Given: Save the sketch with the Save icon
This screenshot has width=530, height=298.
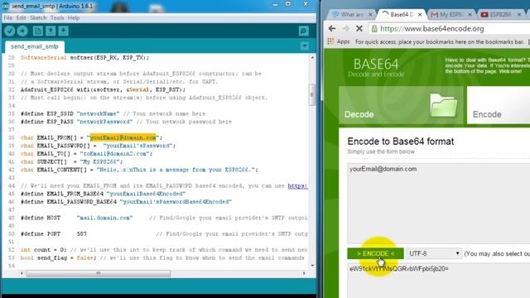Looking at the screenshot, I should coord(63,31).
